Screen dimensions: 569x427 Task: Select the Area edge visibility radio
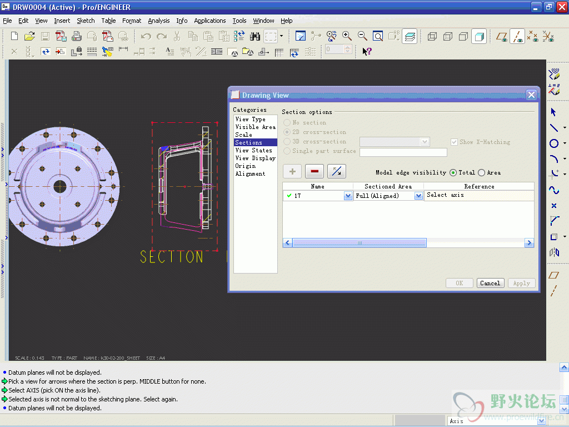tap(482, 173)
